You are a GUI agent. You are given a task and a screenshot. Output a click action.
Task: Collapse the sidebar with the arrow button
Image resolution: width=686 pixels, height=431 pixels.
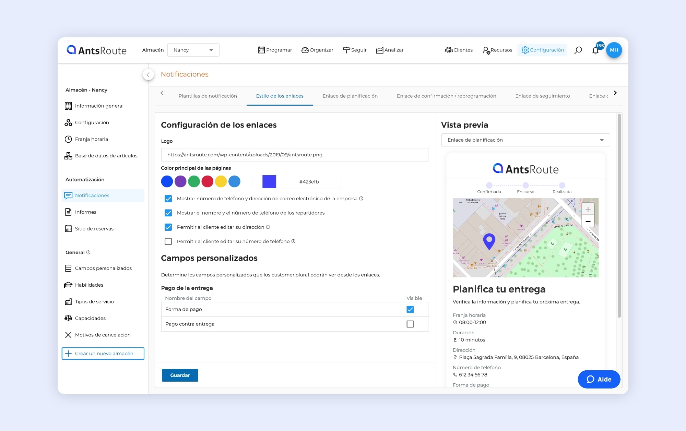(148, 74)
